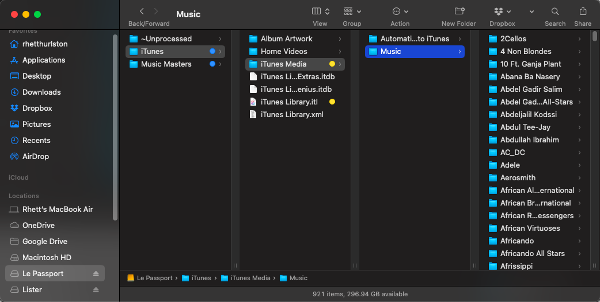Expand the Music Masters folder chevron

220,64
